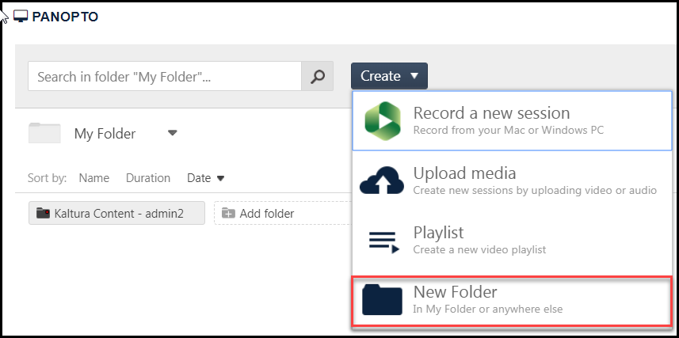Click the search in folder field

pyautogui.click(x=164, y=77)
